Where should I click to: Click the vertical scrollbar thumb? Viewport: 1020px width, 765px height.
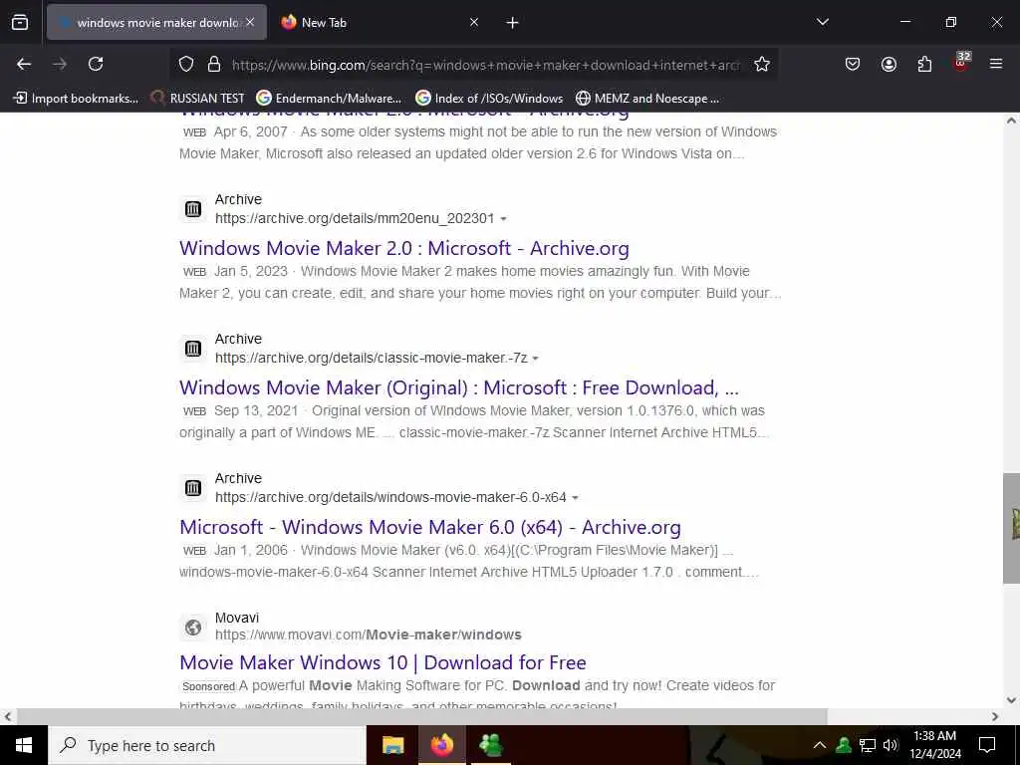pos(1011,528)
